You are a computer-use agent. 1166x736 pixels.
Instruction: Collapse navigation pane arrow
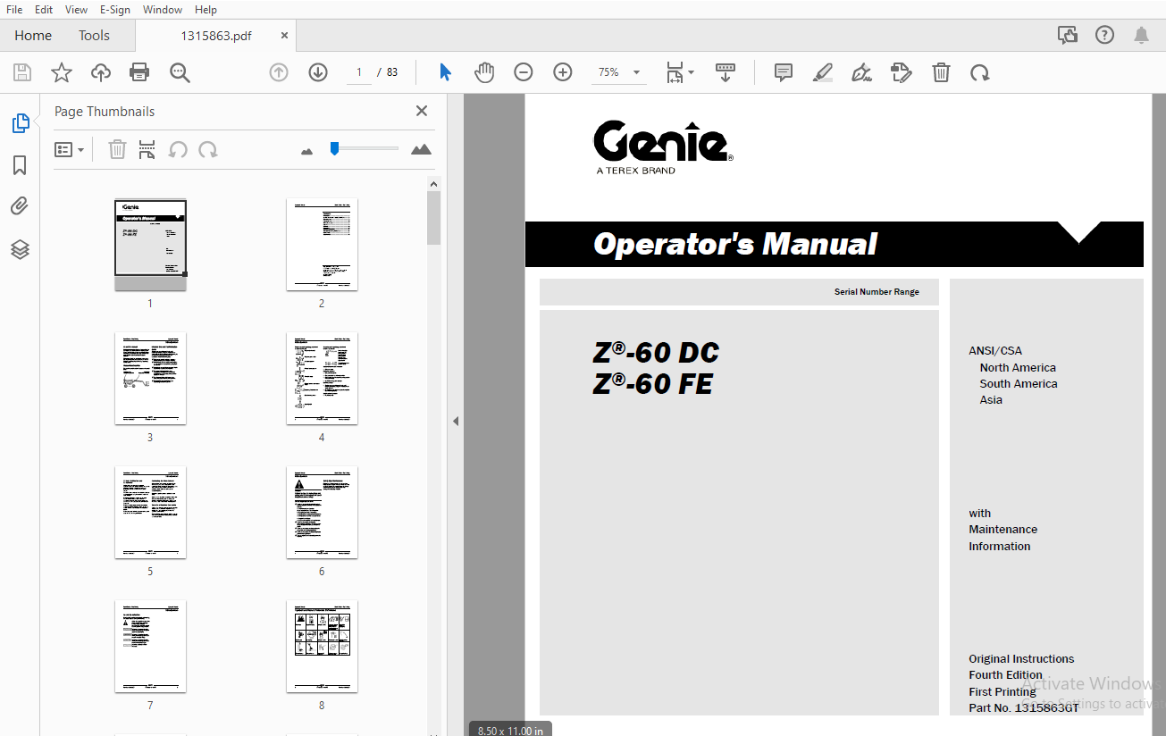(456, 421)
